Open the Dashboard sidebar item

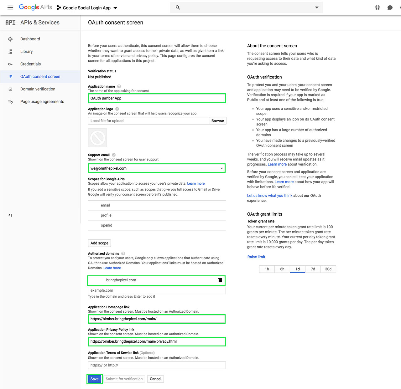coord(40,39)
